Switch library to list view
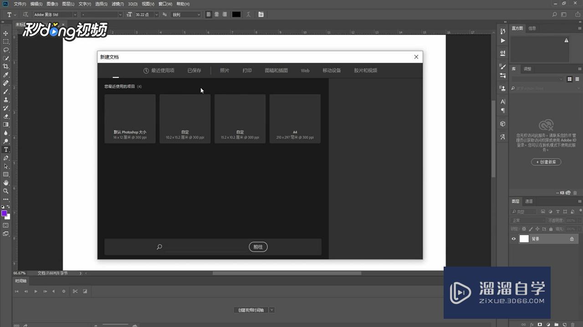 pyautogui.click(x=577, y=79)
